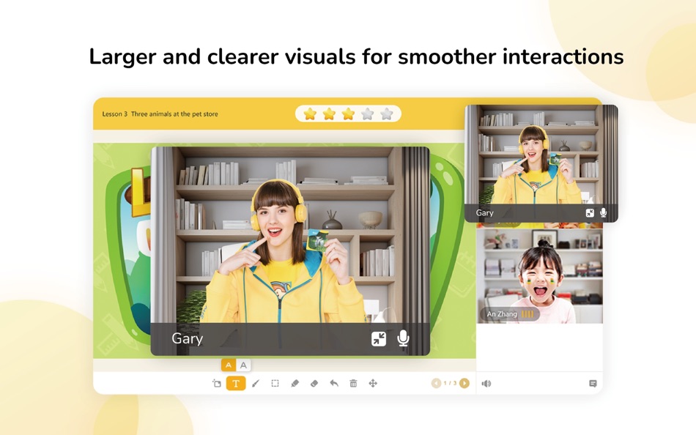Open the chat message panel
Screen dimensions: 696x435
click(x=593, y=384)
